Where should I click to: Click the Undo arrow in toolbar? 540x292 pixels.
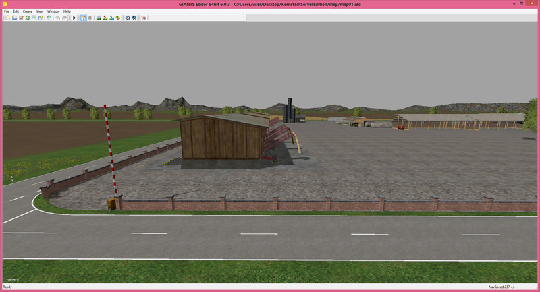pyautogui.click(x=58, y=18)
